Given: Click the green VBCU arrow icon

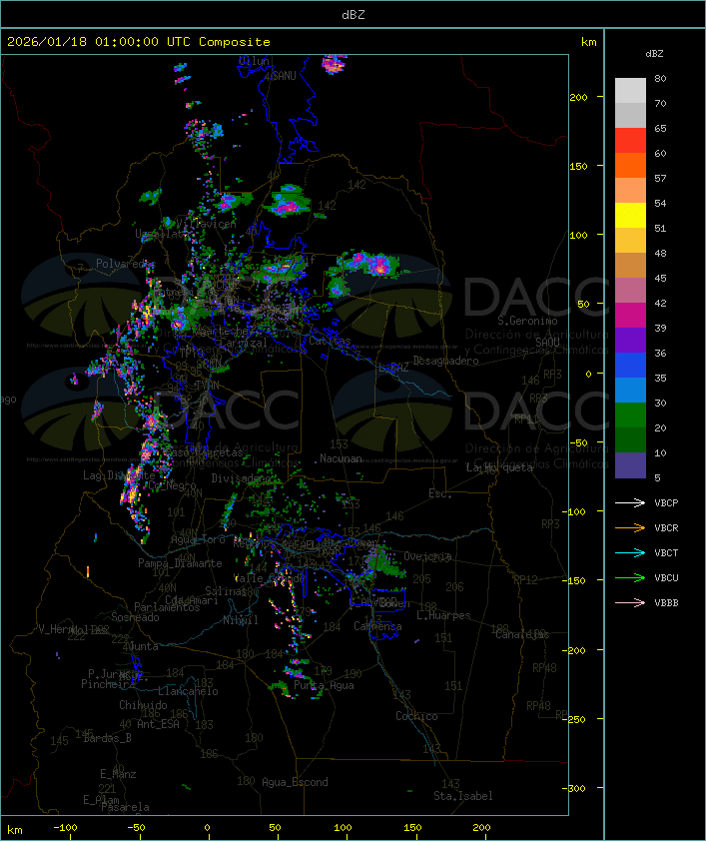Looking at the screenshot, I should coord(631,578).
